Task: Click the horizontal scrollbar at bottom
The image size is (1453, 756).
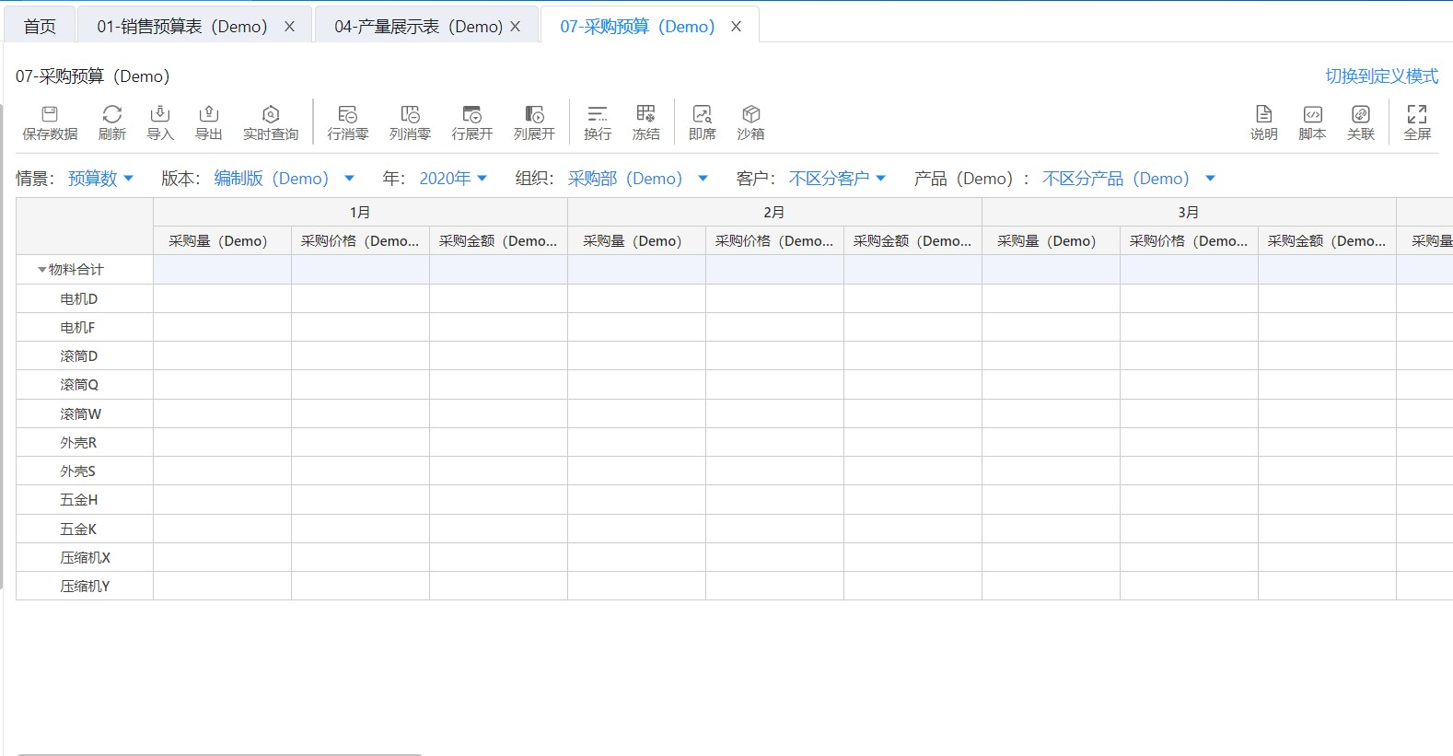Action: (219, 754)
